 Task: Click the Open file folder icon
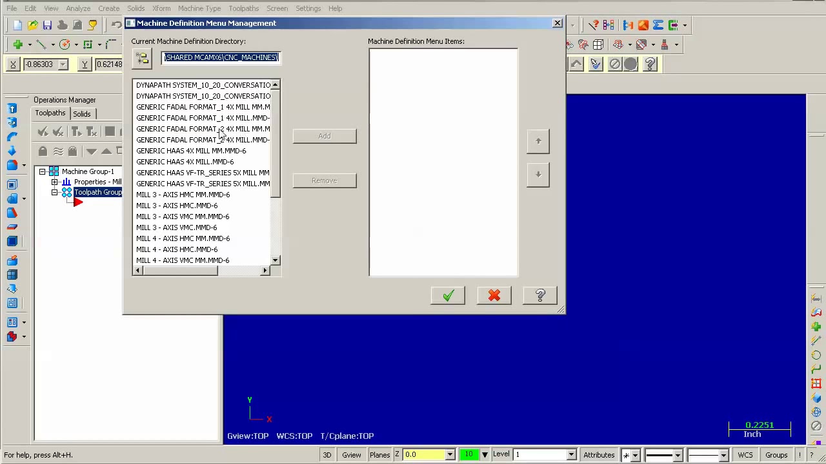pyautogui.click(x=32, y=25)
